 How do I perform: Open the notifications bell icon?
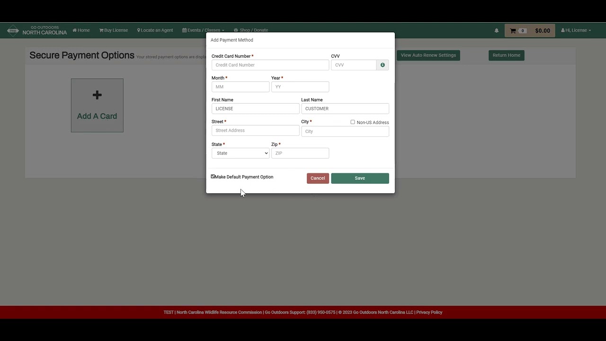click(x=497, y=30)
